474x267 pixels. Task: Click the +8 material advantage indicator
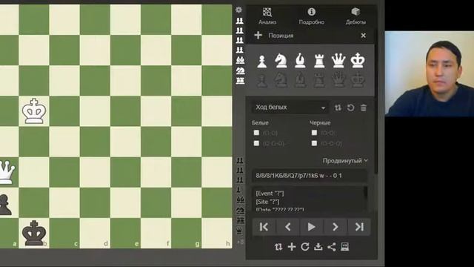click(240, 243)
